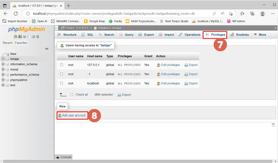Expand the information_schema database node
The width and height of the screenshot is (278, 163).
pos(3,64)
